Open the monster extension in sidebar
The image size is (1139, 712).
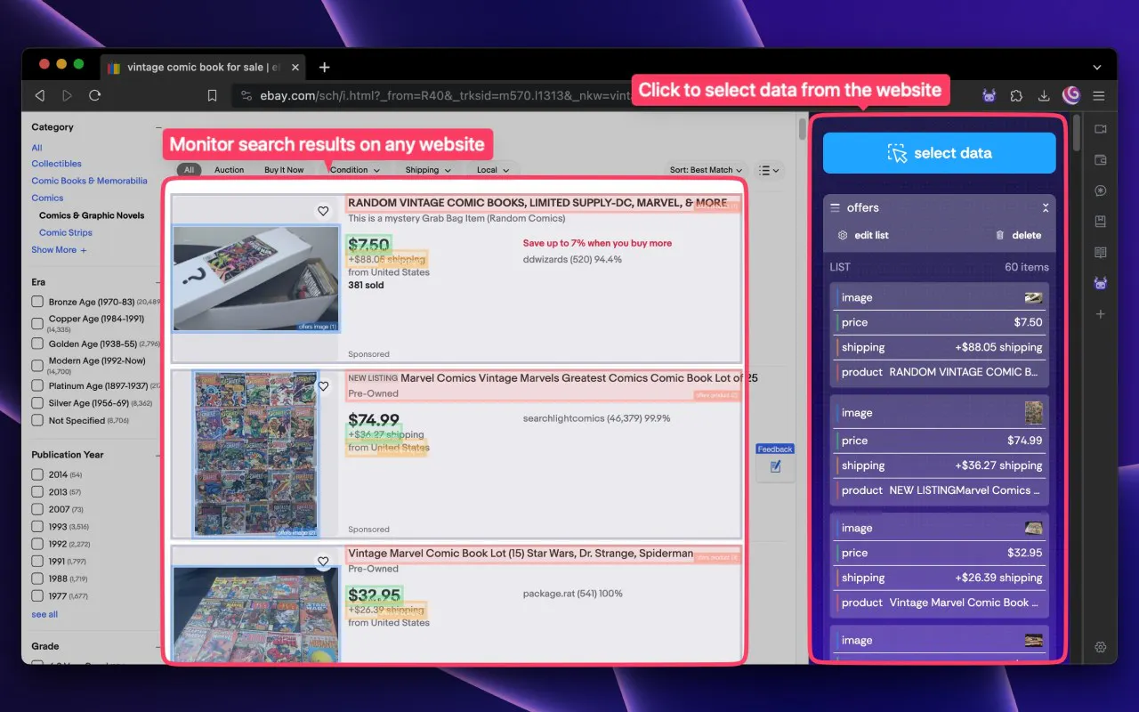pyautogui.click(x=1101, y=284)
